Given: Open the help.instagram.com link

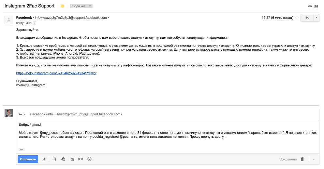Looking at the screenshot, I should (x=56, y=73).
